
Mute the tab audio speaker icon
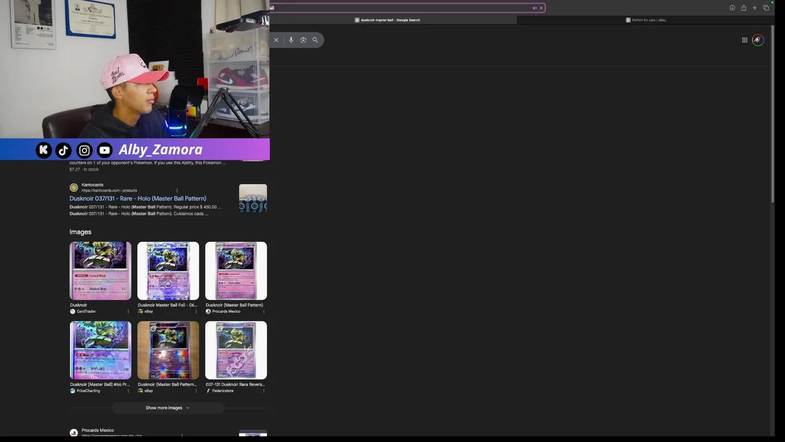point(534,8)
